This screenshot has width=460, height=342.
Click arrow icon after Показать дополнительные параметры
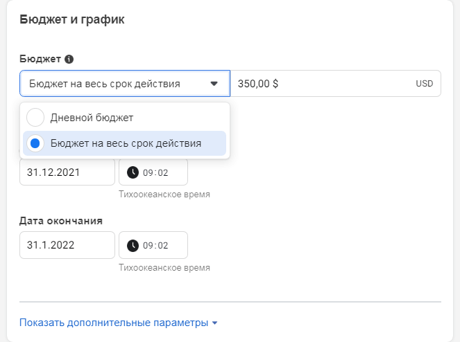[215, 323]
